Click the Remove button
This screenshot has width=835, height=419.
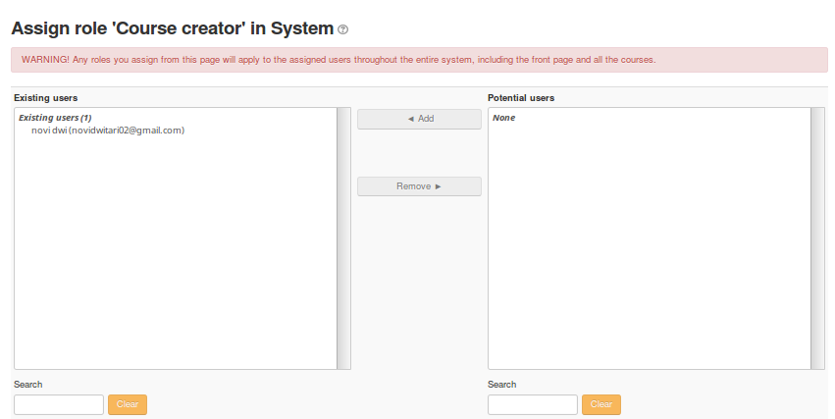[x=419, y=186]
